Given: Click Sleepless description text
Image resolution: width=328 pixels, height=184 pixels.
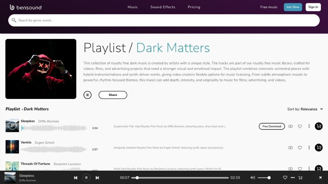Looking at the screenshot, I should (170, 126).
